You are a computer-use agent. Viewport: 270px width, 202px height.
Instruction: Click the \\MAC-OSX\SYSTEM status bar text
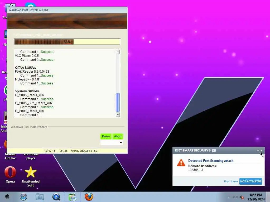(x=84, y=151)
